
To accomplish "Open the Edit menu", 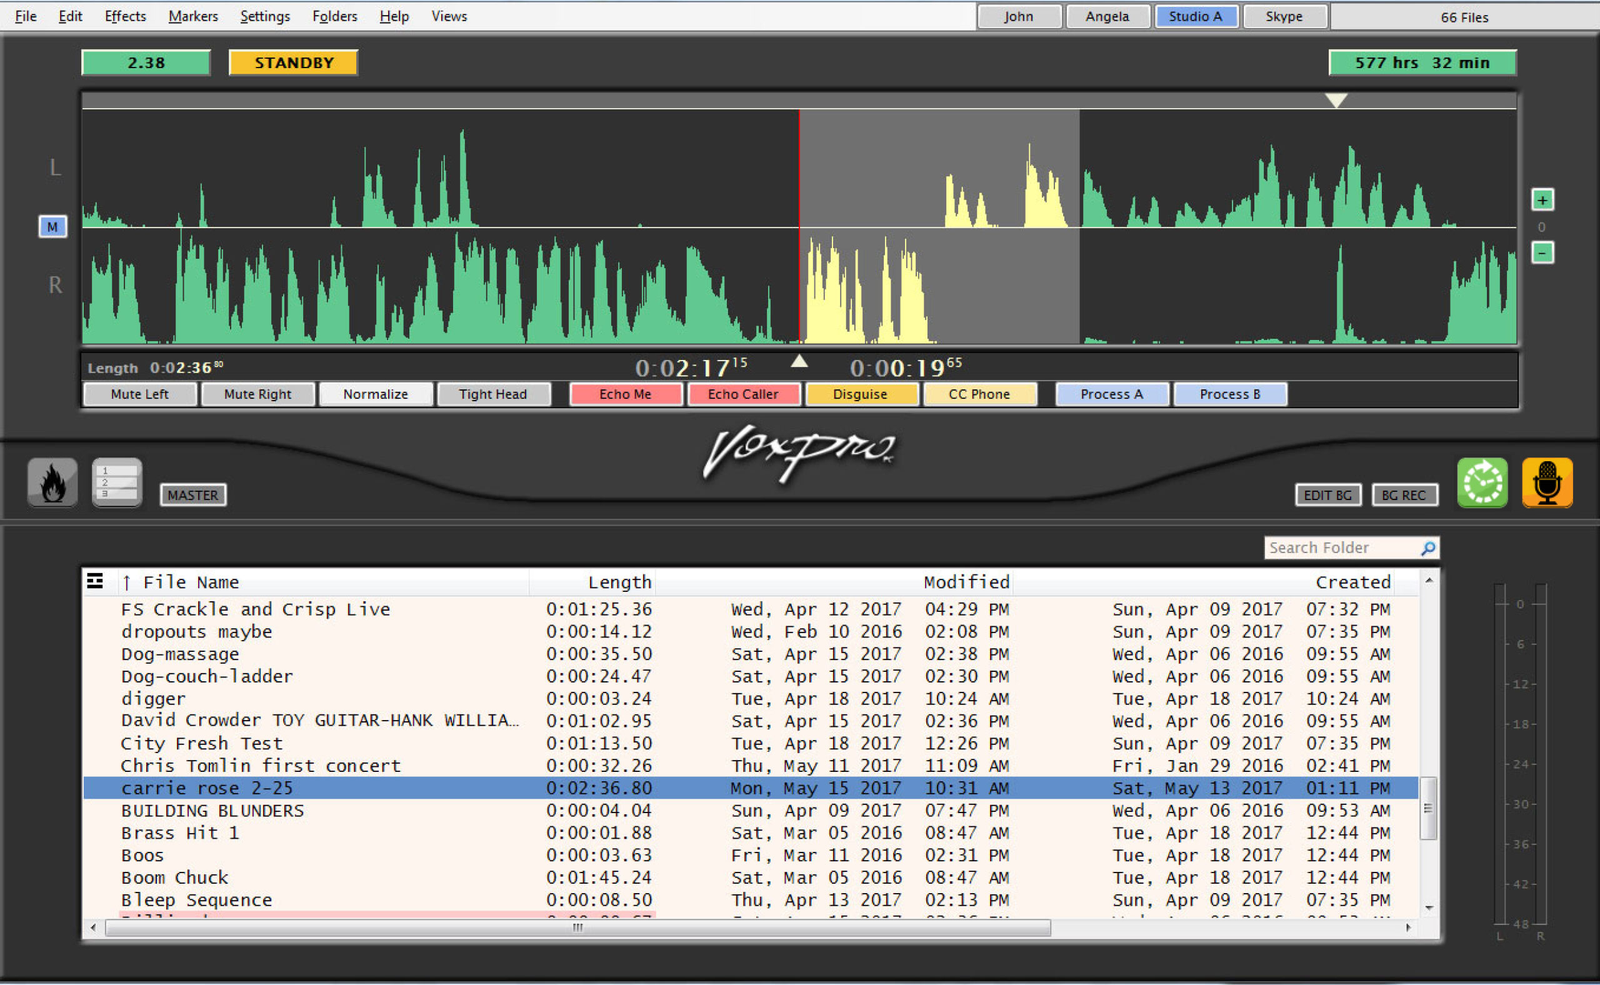I will pyautogui.click(x=71, y=16).
